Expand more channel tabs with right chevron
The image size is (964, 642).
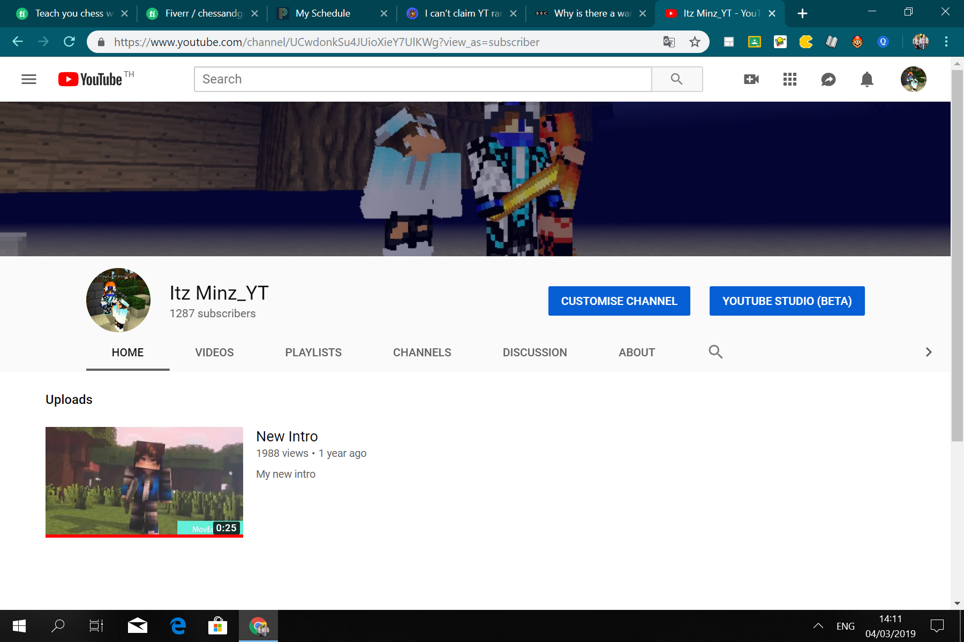point(929,352)
